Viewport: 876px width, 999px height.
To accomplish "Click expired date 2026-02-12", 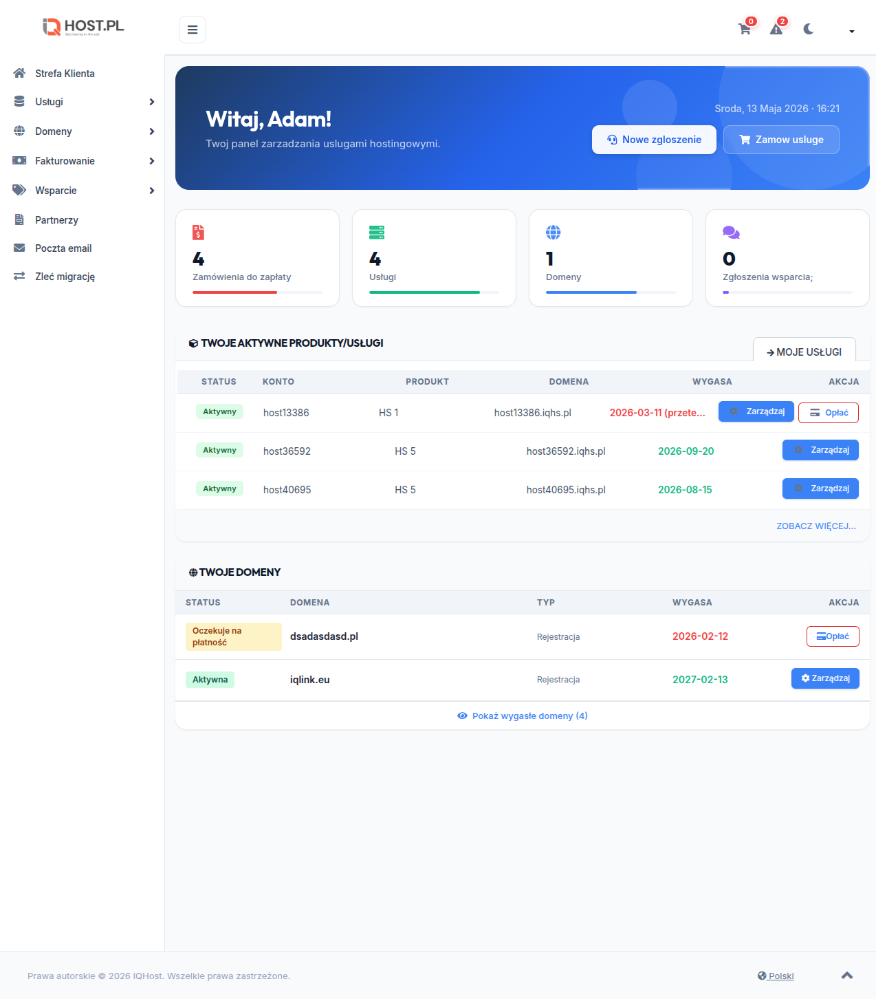I will [700, 636].
